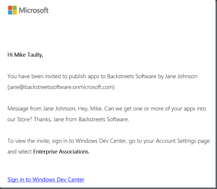Click the Microsoft four-square logo icon
The image size is (217, 189).
(13, 10)
